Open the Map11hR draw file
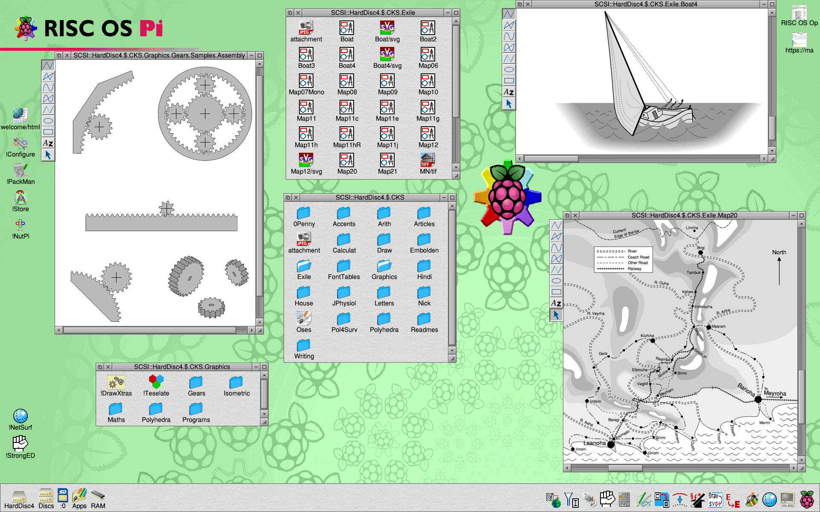This screenshot has width=820, height=512. pos(347,138)
